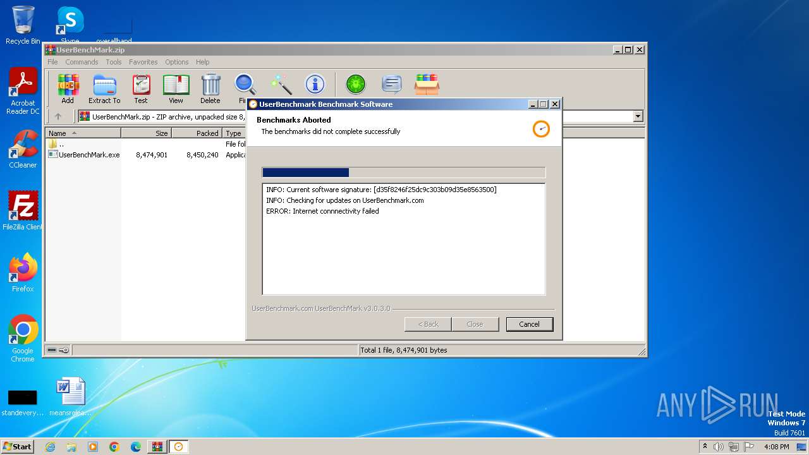Select the Acrobat Reader DC desktop icon
Image resolution: width=809 pixels, height=455 pixels.
[x=23, y=91]
